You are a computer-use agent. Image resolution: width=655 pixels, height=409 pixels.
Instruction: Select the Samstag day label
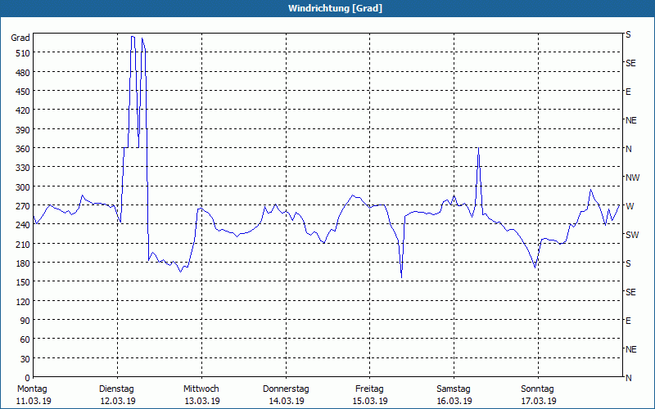[x=454, y=389]
